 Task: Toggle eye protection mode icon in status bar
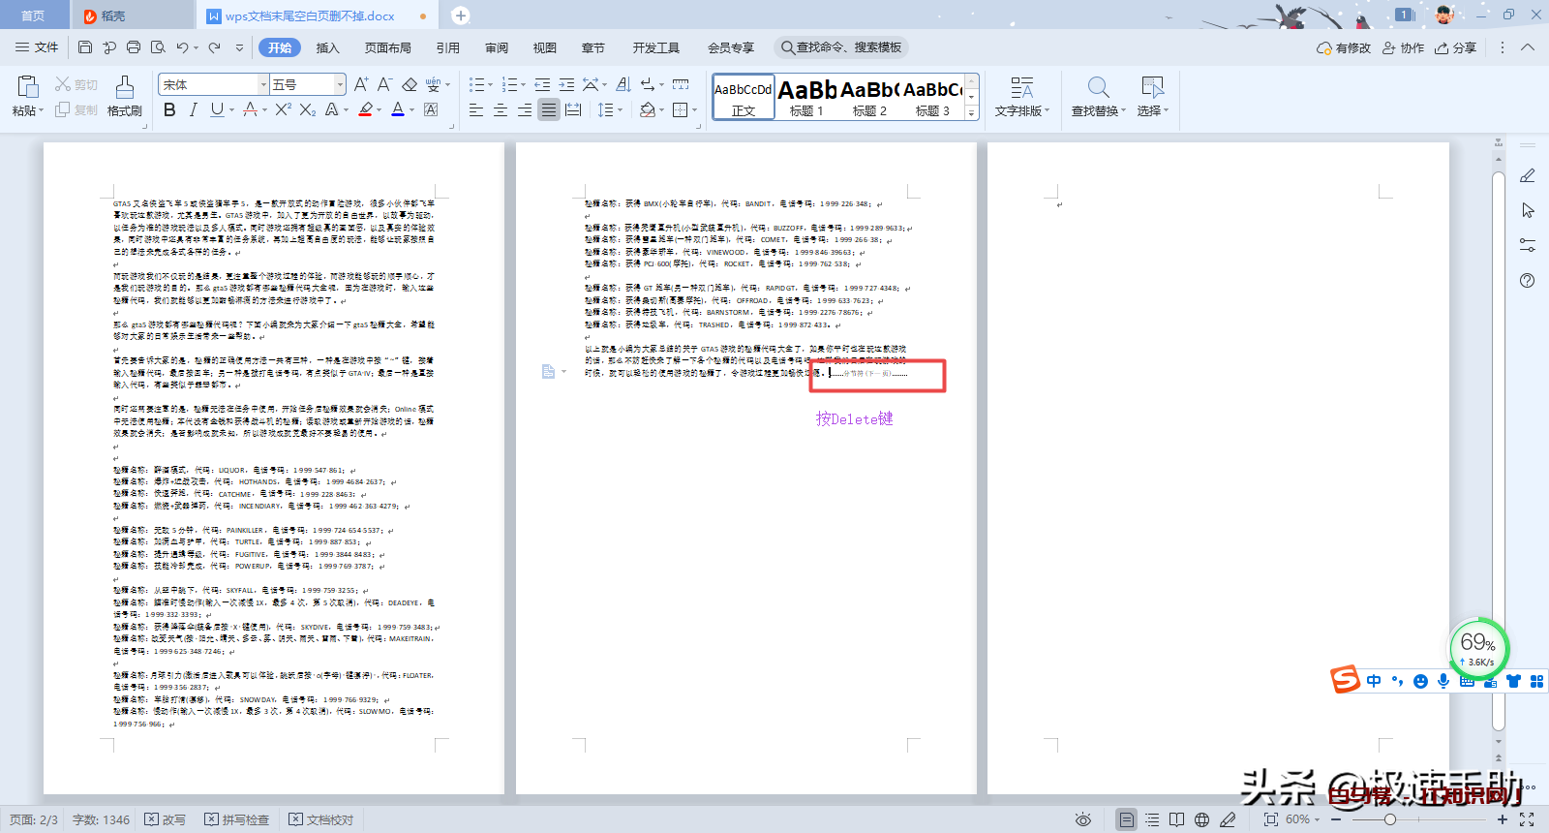pyautogui.click(x=1083, y=819)
